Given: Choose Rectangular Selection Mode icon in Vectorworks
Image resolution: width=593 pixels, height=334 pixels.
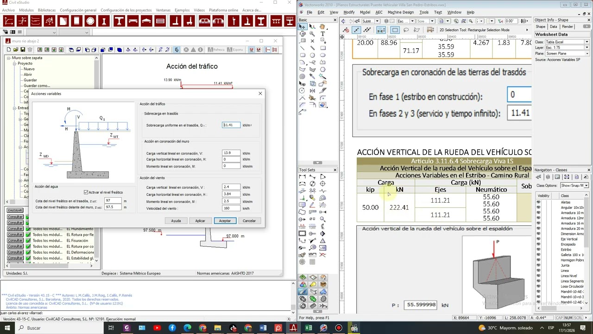Looking at the screenshot, I should tap(395, 30).
